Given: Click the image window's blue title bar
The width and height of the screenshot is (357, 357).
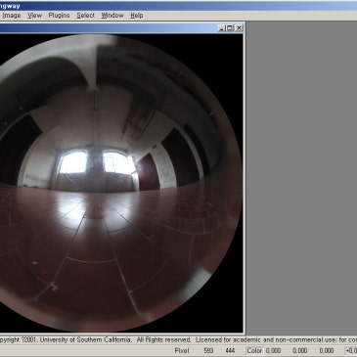Looking at the screenshot, I should tap(108, 28).
